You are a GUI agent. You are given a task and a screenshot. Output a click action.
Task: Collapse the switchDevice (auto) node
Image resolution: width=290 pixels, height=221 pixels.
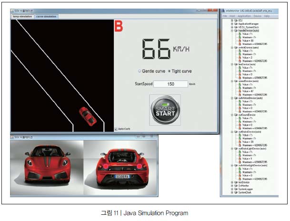coord(232,48)
